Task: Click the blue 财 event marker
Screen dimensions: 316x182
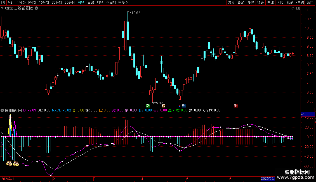Action: tap(184, 106)
